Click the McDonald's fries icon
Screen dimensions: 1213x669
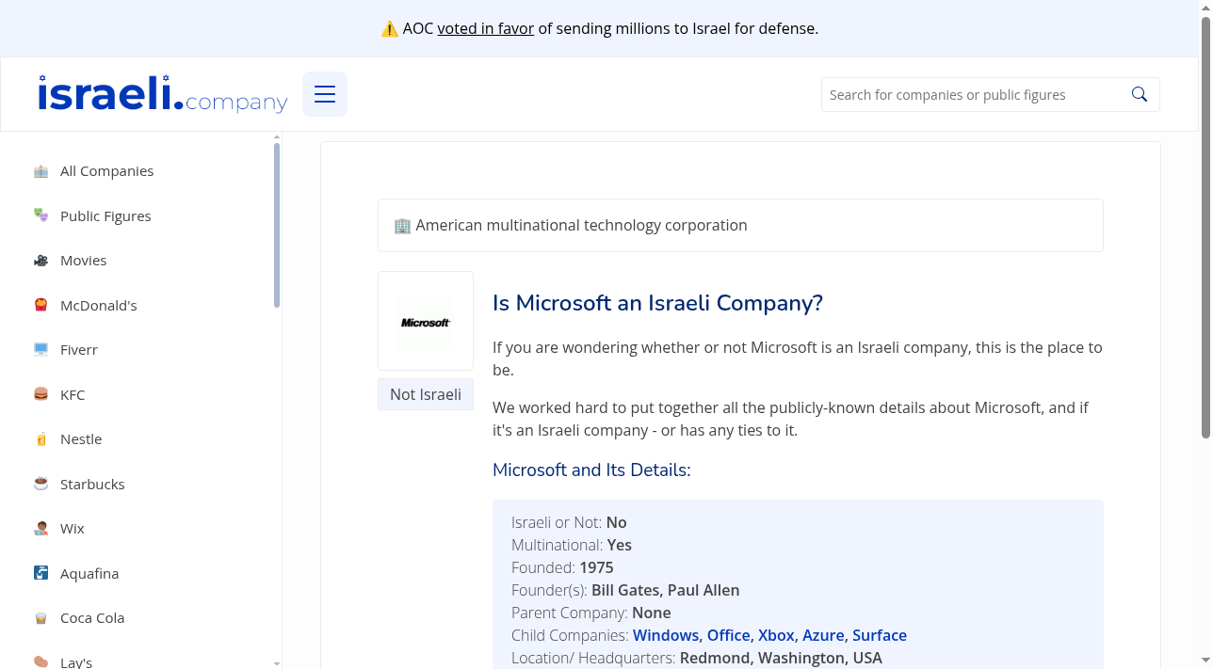40,305
